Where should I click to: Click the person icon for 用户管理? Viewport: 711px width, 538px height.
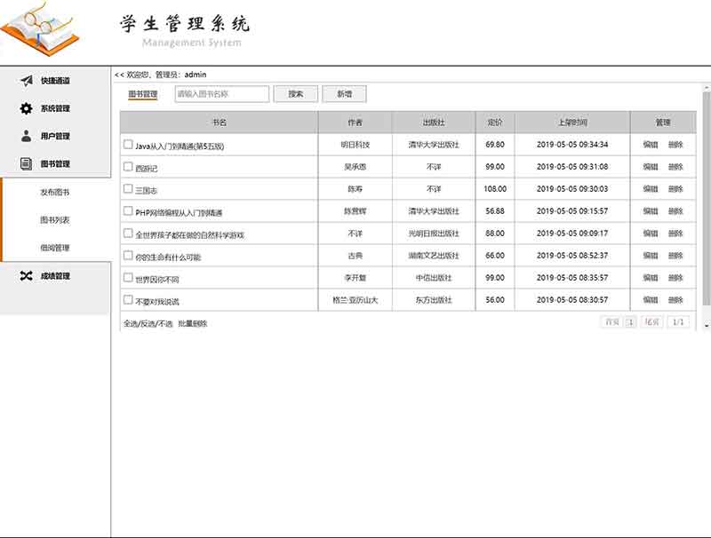pos(27,136)
